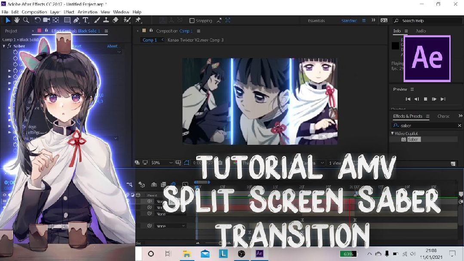Open the File menu

pyautogui.click(x=5, y=12)
